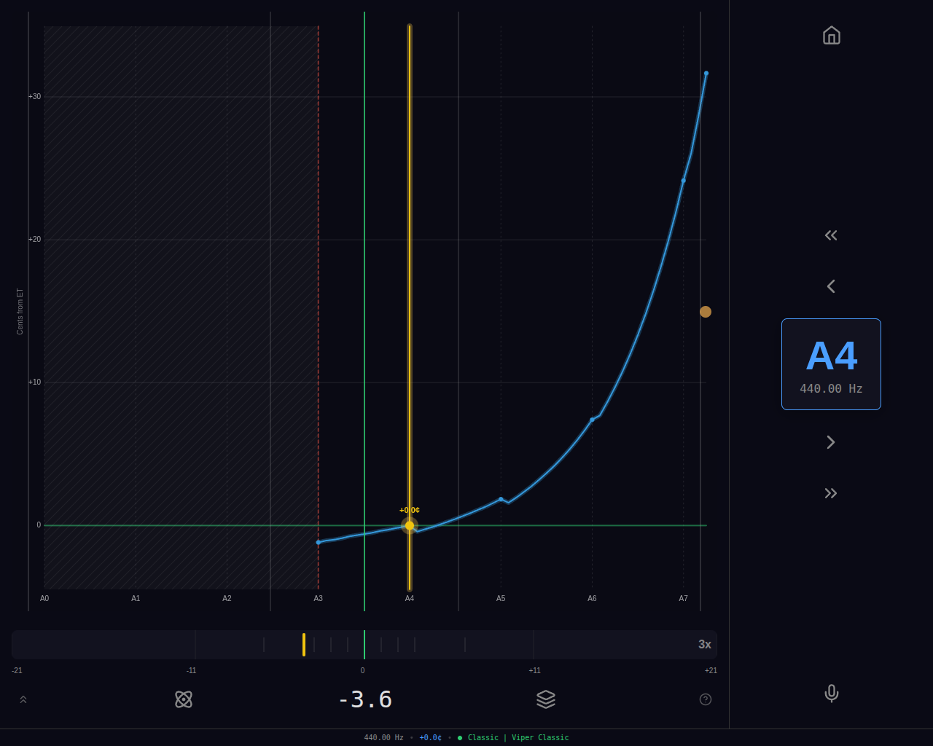Toggle the microphone input
The height and width of the screenshot is (746, 933).
tap(831, 694)
